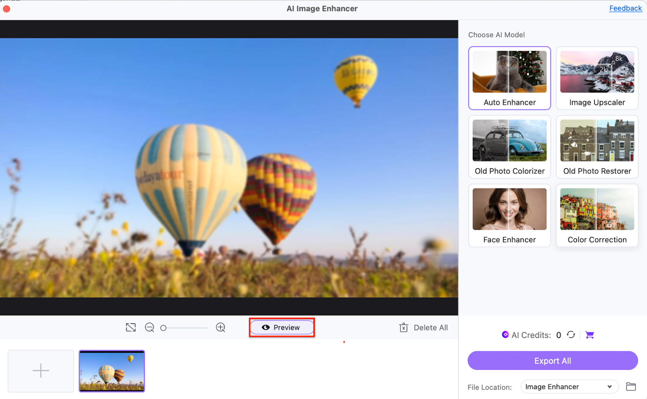
Task: Select the hot air balloons thumbnail
Action: pyautogui.click(x=112, y=371)
